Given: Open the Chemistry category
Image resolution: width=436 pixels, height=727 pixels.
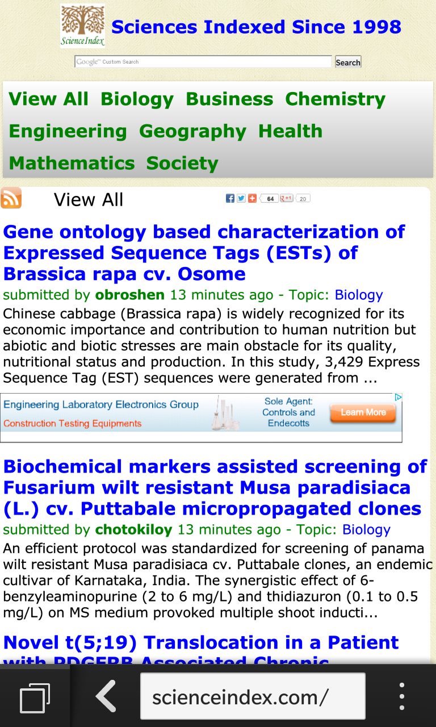Looking at the screenshot, I should [335, 99].
